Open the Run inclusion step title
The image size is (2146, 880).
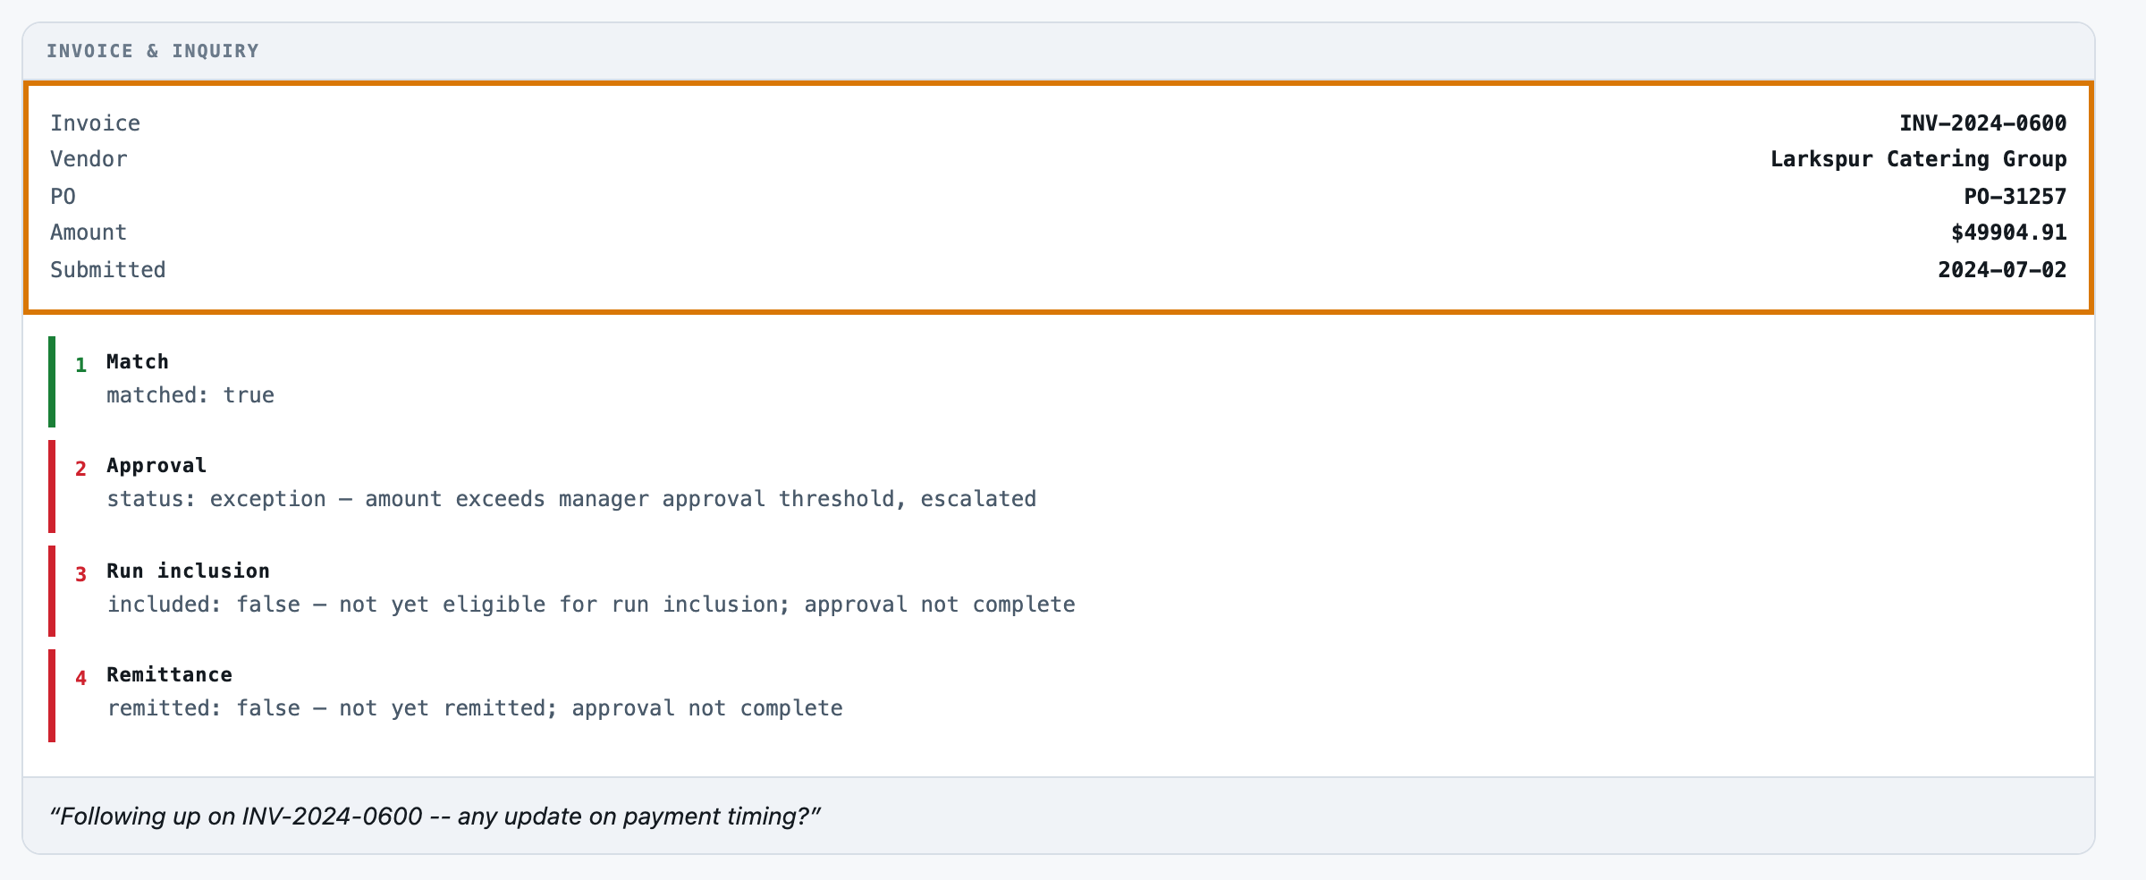(188, 571)
